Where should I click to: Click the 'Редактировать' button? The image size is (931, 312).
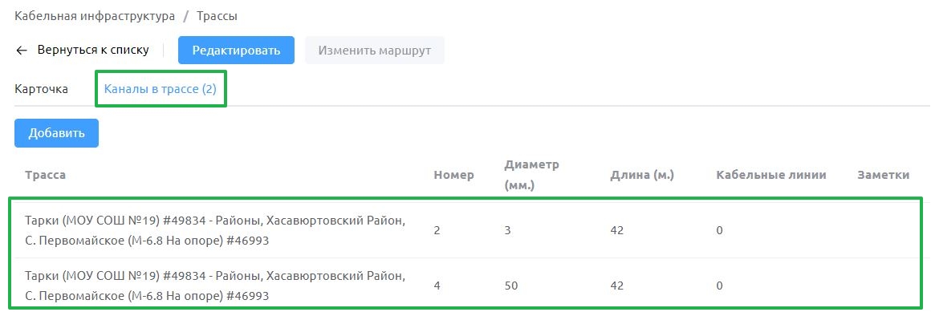tap(236, 51)
